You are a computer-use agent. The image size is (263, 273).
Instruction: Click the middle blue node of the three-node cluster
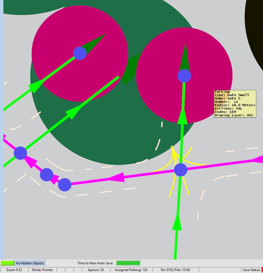coord(46,175)
